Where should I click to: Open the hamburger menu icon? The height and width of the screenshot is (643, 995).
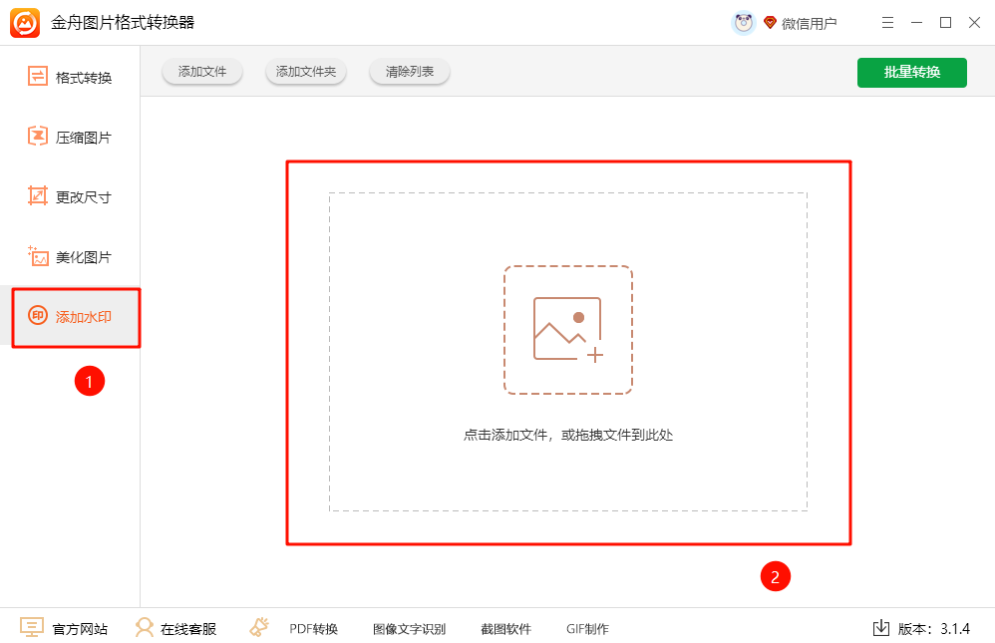[x=887, y=23]
